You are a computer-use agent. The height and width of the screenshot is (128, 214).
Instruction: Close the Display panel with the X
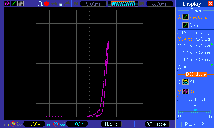[x=211, y=3]
